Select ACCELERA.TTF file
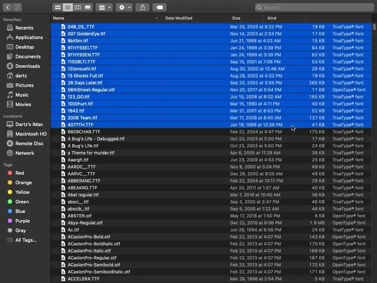The height and width of the screenshot is (283, 377). (x=211, y=279)
